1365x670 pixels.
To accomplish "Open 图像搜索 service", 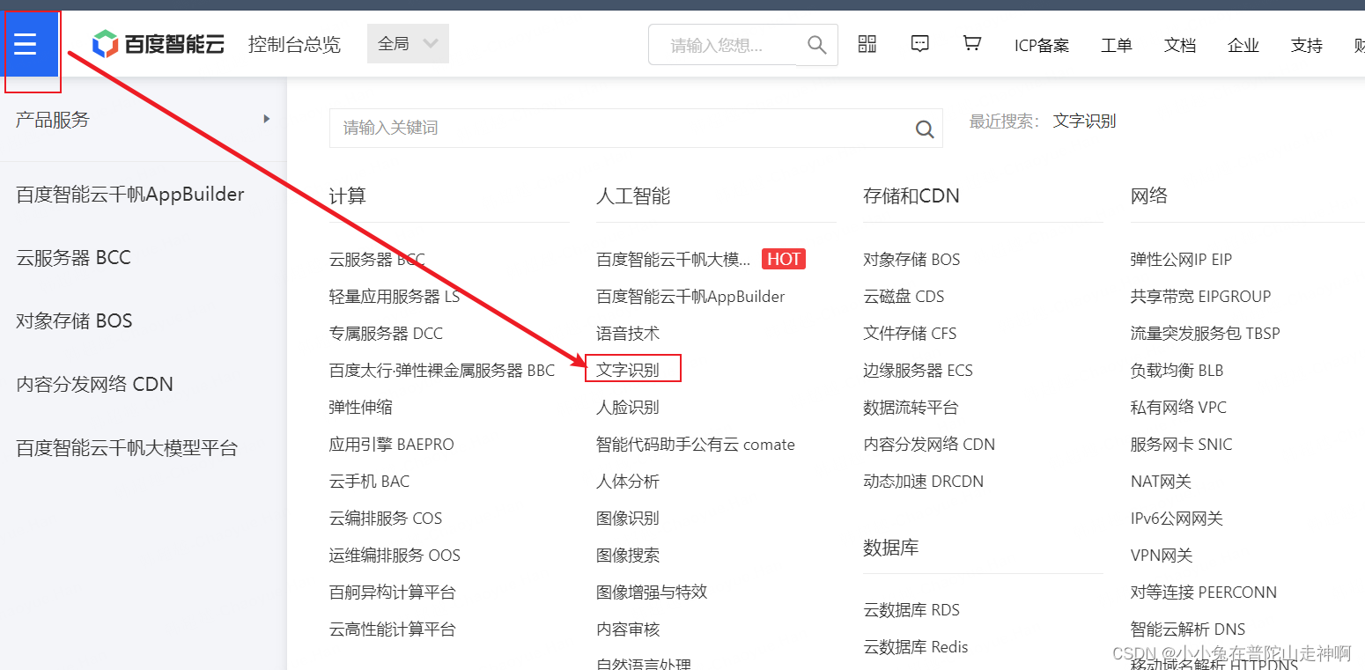I will pos(628,556).
